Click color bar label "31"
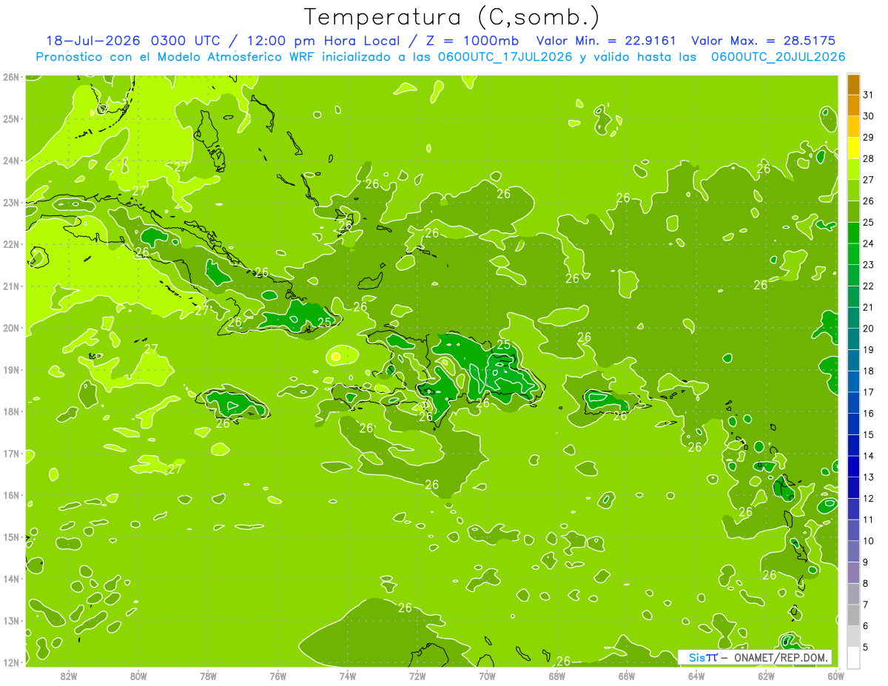 (868, 95)
